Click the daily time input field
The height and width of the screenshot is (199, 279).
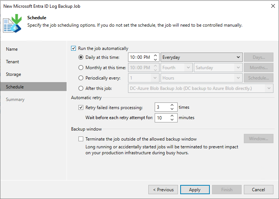pos(140,57)
